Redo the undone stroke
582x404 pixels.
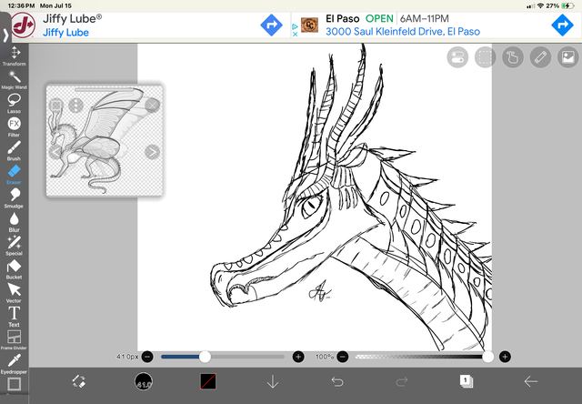[402, 381]
